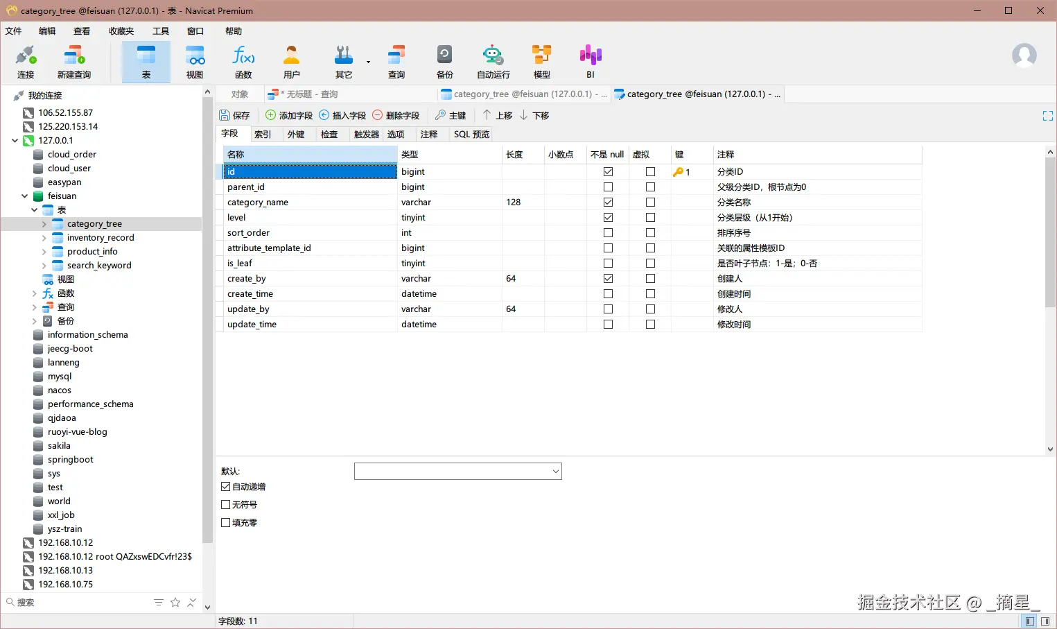The width and height of the screenshot is (1057, 629).
Task: Click the 主键 primary key button
Action: coord(451,115)
